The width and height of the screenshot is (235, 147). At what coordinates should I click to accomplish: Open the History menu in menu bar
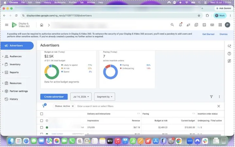point(47,2)
